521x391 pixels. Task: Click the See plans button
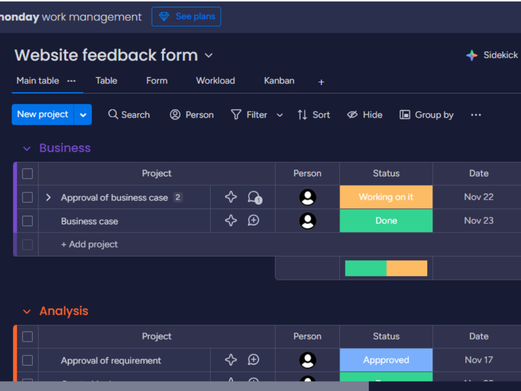(x=187, y=16)
